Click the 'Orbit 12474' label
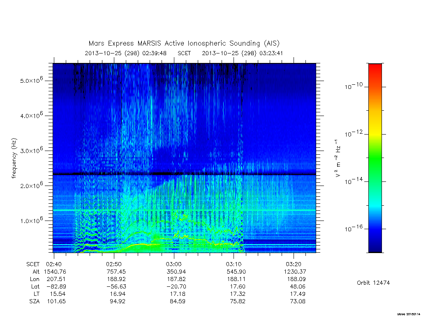Image resolution: width=421 pixels, height=316 pixels. 373,283
